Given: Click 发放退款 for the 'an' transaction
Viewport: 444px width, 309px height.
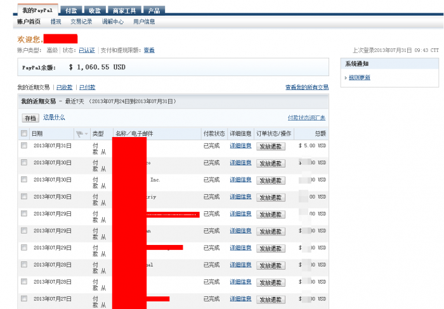Looking at the screenshot, I should pyautogui.click(x=271, y=232).
